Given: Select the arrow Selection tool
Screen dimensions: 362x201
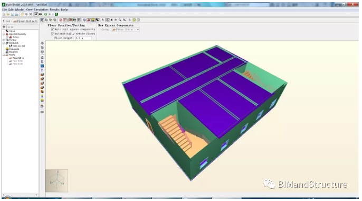Looking at the screenshot, I should 103,20.
